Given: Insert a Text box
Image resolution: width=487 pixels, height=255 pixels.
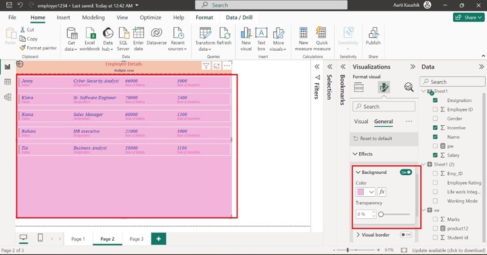Looking at the screenshot, I should (x=262, y=39).
